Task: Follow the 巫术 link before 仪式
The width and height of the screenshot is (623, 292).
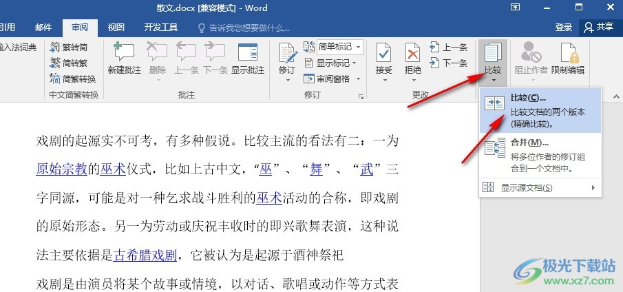Action: tap(113, 169)
